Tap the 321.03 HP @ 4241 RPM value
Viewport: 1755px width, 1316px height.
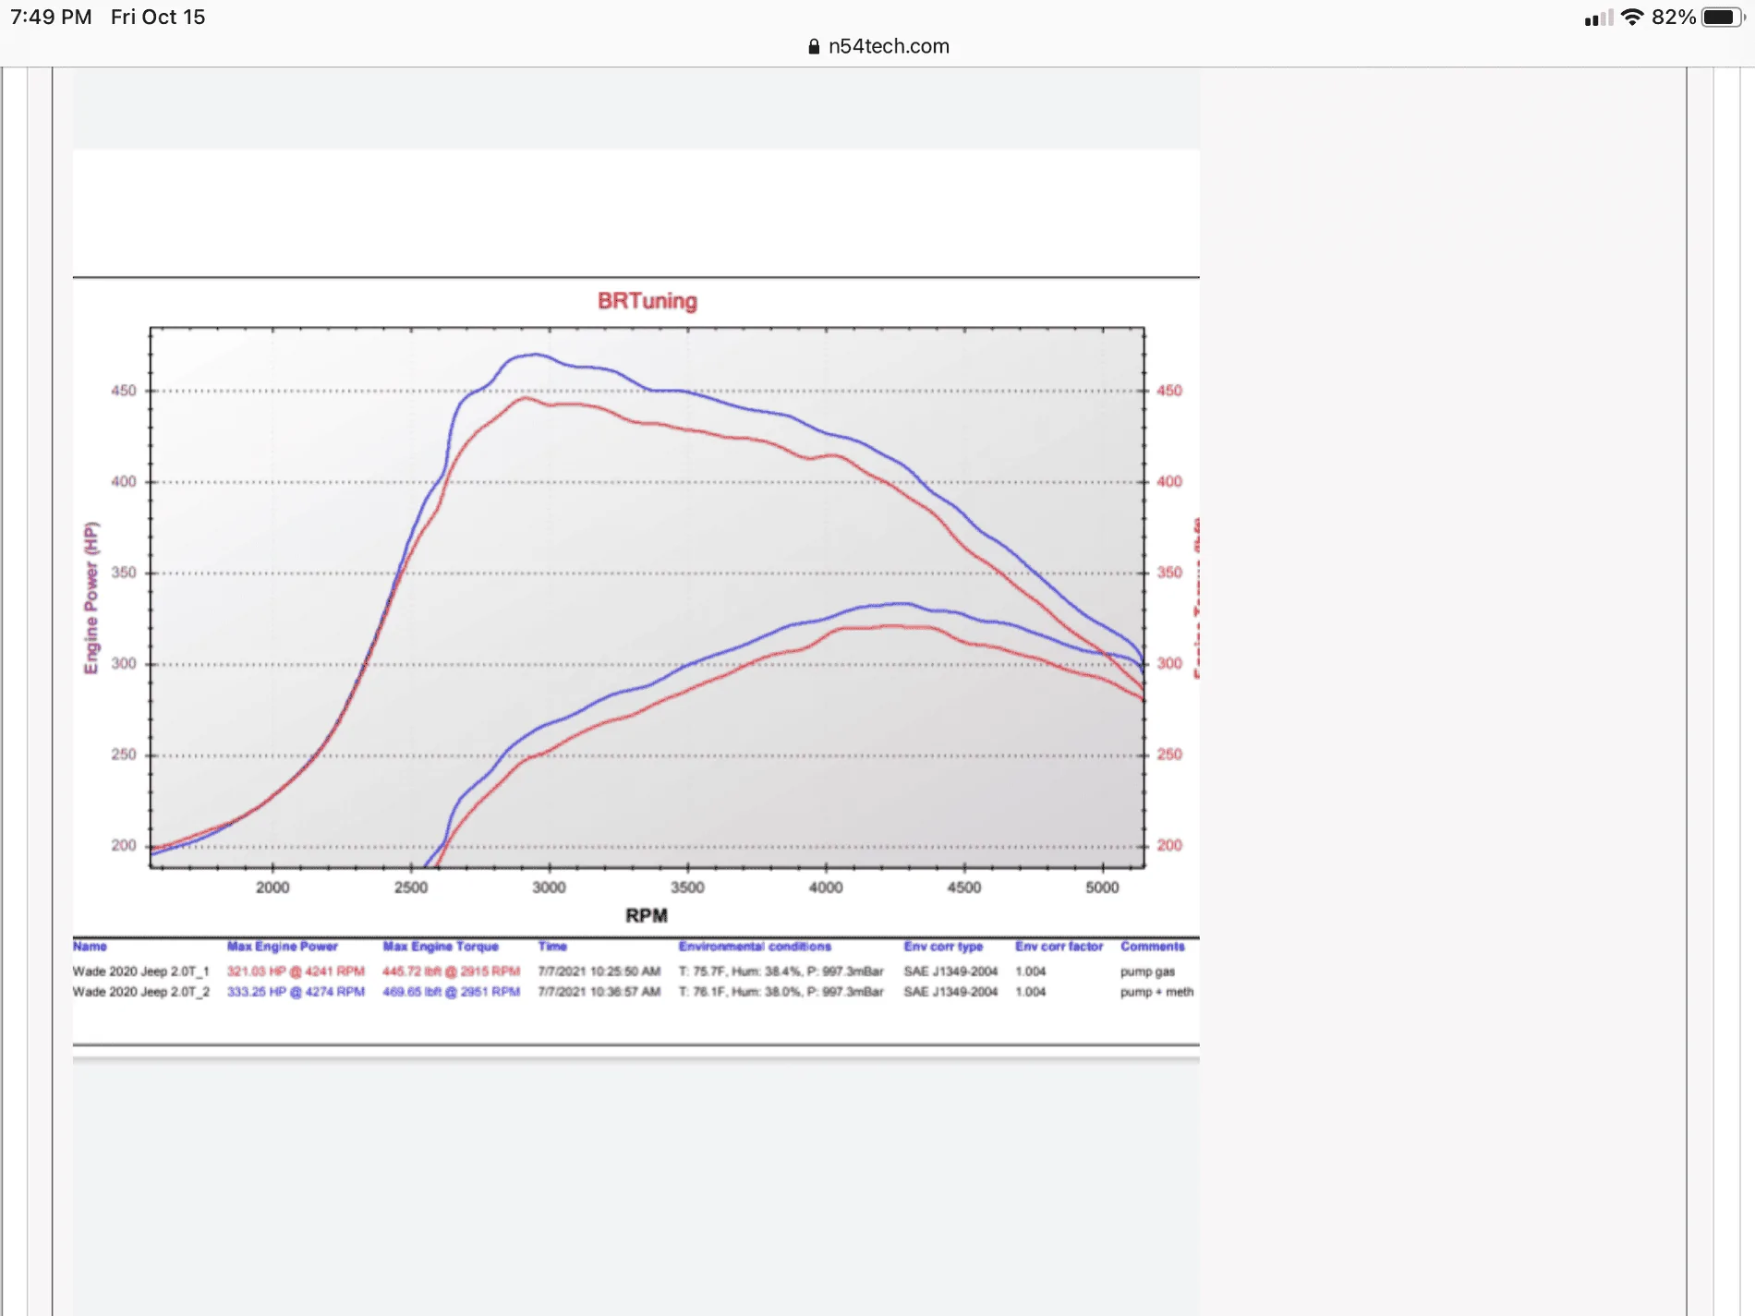[296, 972]
